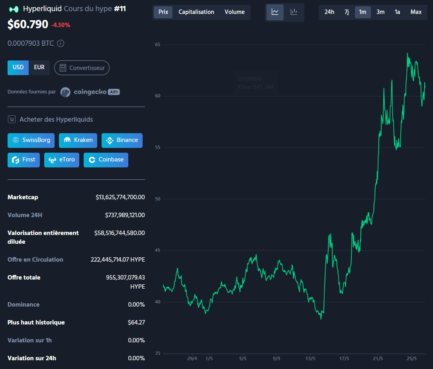
Task: Click the Finst logo icon
Action: [x=16, y=160]
